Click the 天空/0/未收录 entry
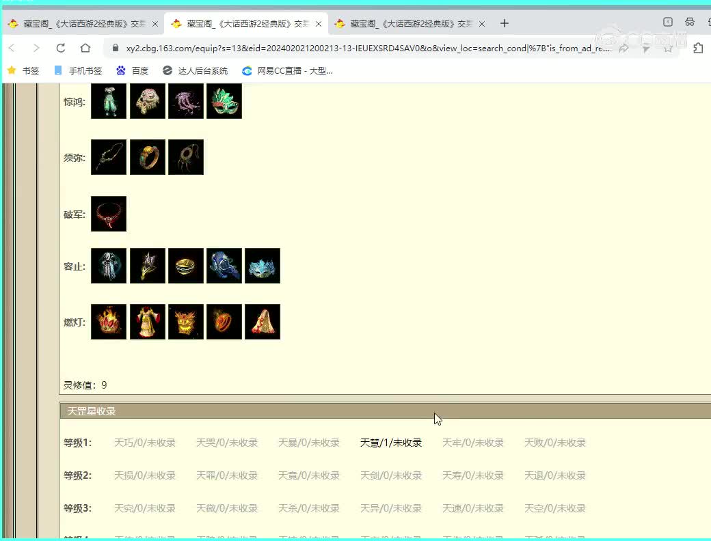The height and width of the screenshot is (541, 711). pyautogui.click(x=555, y=508)
